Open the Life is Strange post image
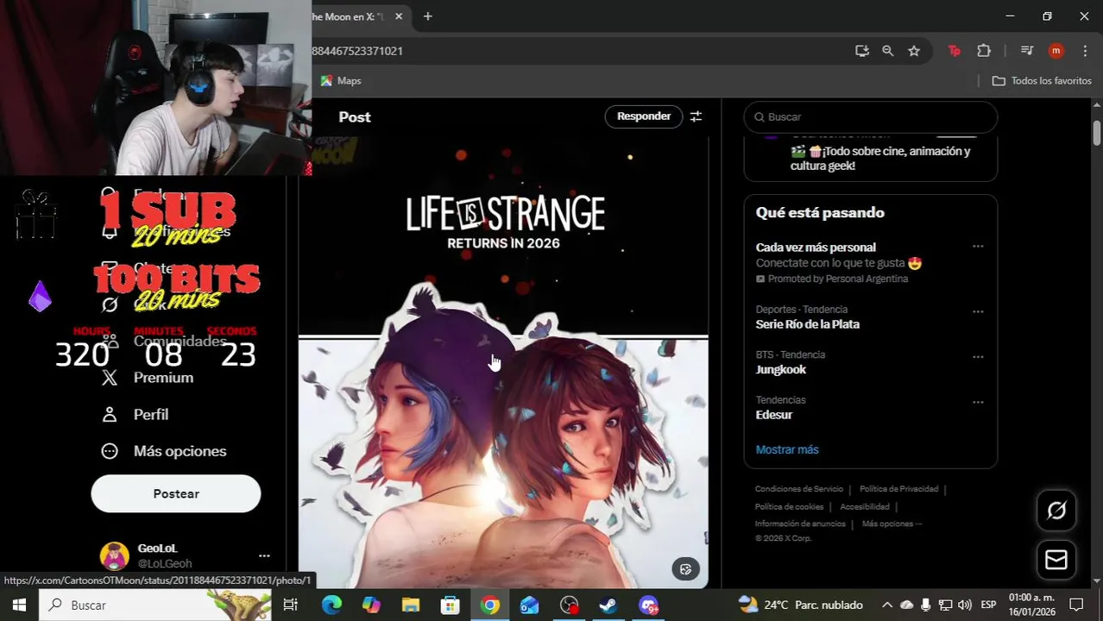This screenshot has width=1103, height=621. coord(503,362)
